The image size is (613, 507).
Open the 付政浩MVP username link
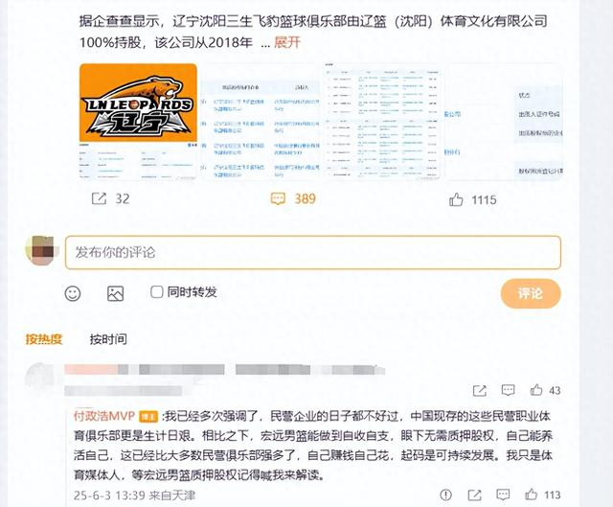[104, 415]
